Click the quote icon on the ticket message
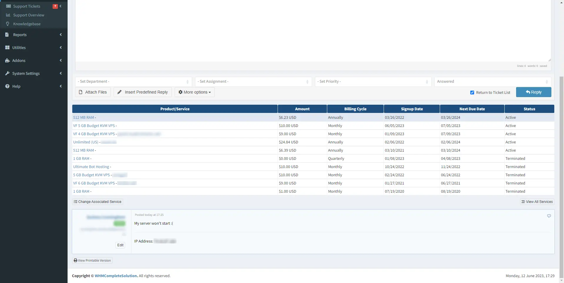This screenshot has width=564, height=283. (x=549, y=216)
